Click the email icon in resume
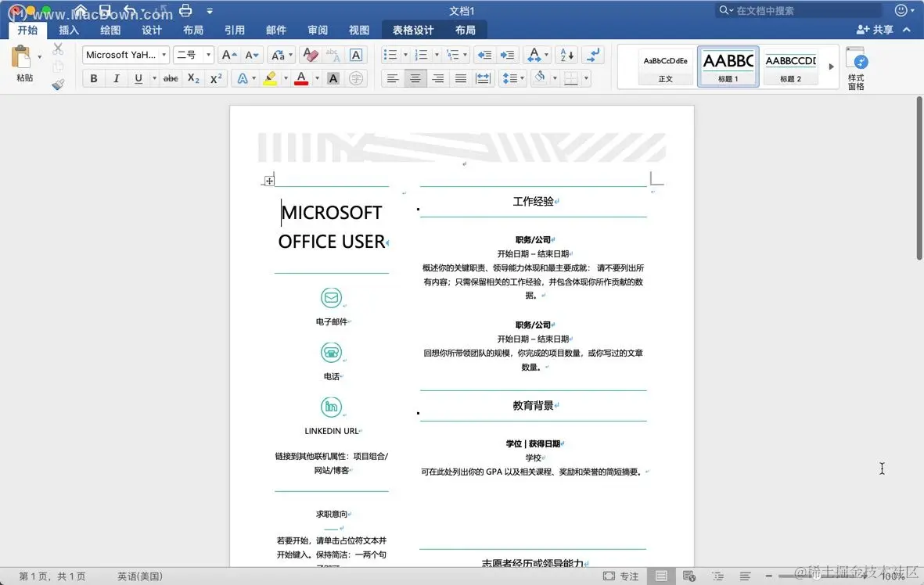The height and width of the screenshot is (585, 924). [331, 297]
